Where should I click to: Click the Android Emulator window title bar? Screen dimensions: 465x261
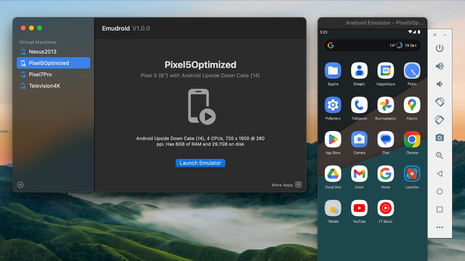372,23
